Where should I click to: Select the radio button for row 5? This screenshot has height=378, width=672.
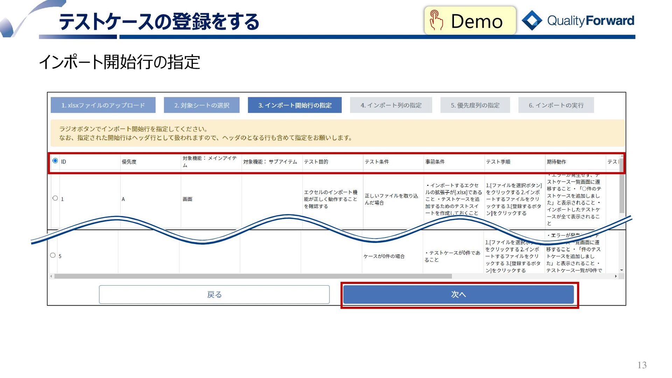pos(53,255)
